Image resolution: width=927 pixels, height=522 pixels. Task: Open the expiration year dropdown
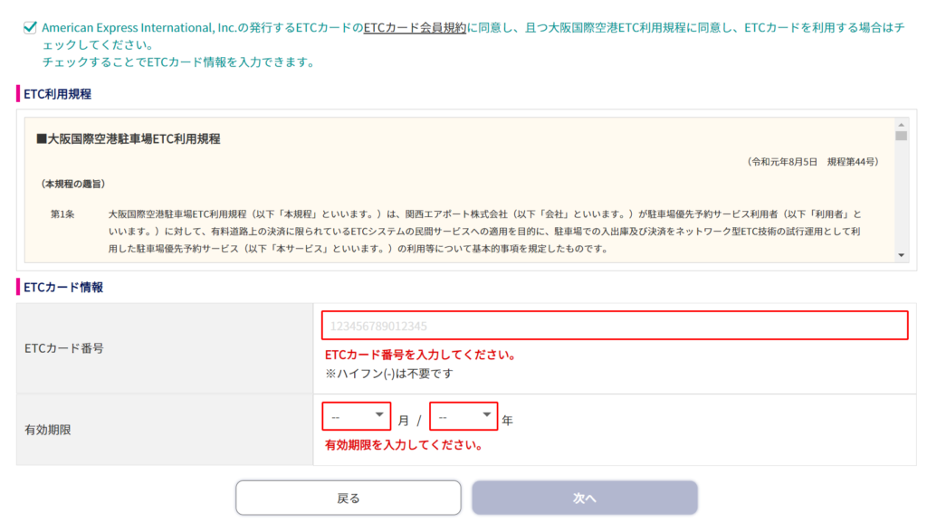point(463,416)
